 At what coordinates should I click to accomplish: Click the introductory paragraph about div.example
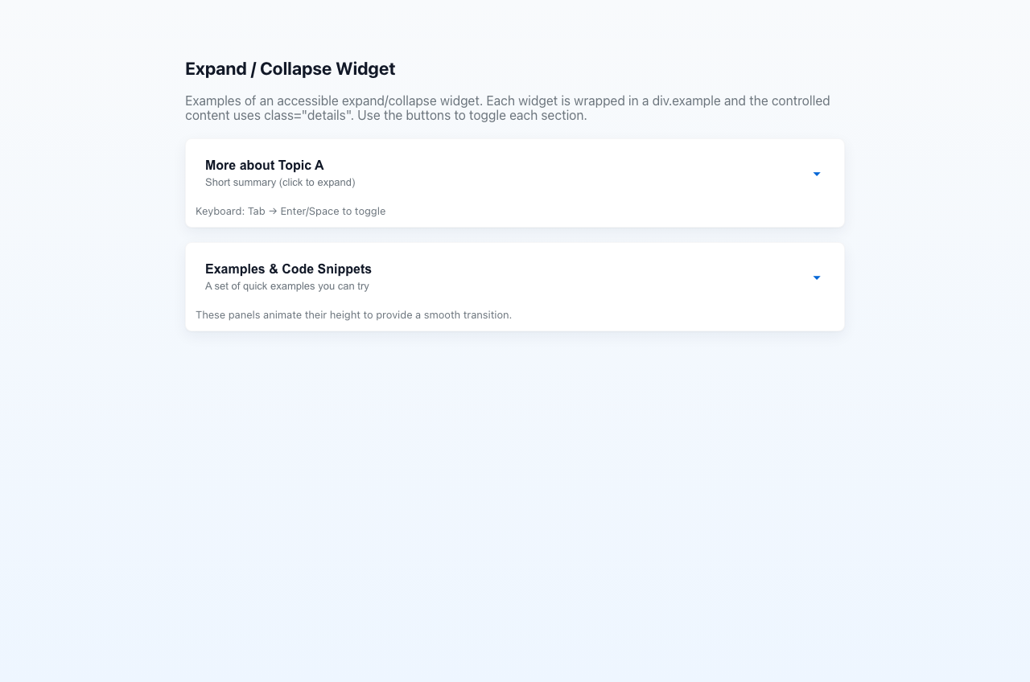coord(507,108)
